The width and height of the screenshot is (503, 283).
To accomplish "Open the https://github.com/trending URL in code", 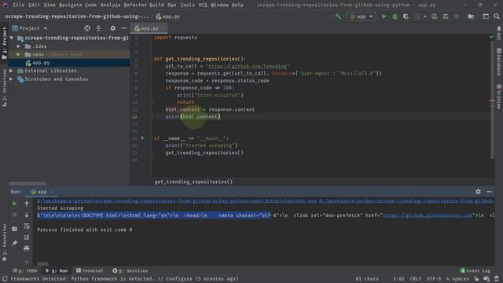I will tap(248, 66).
